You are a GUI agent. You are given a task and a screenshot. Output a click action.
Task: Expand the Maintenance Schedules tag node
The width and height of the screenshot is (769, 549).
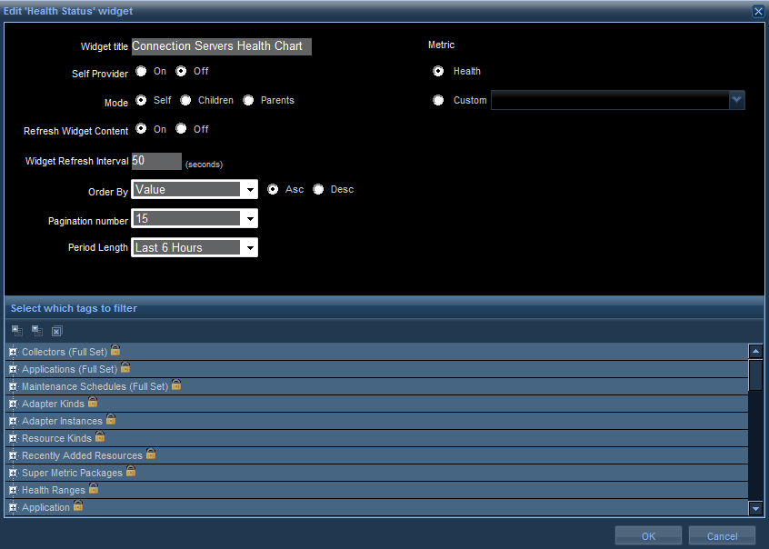(x=14, y=386)
